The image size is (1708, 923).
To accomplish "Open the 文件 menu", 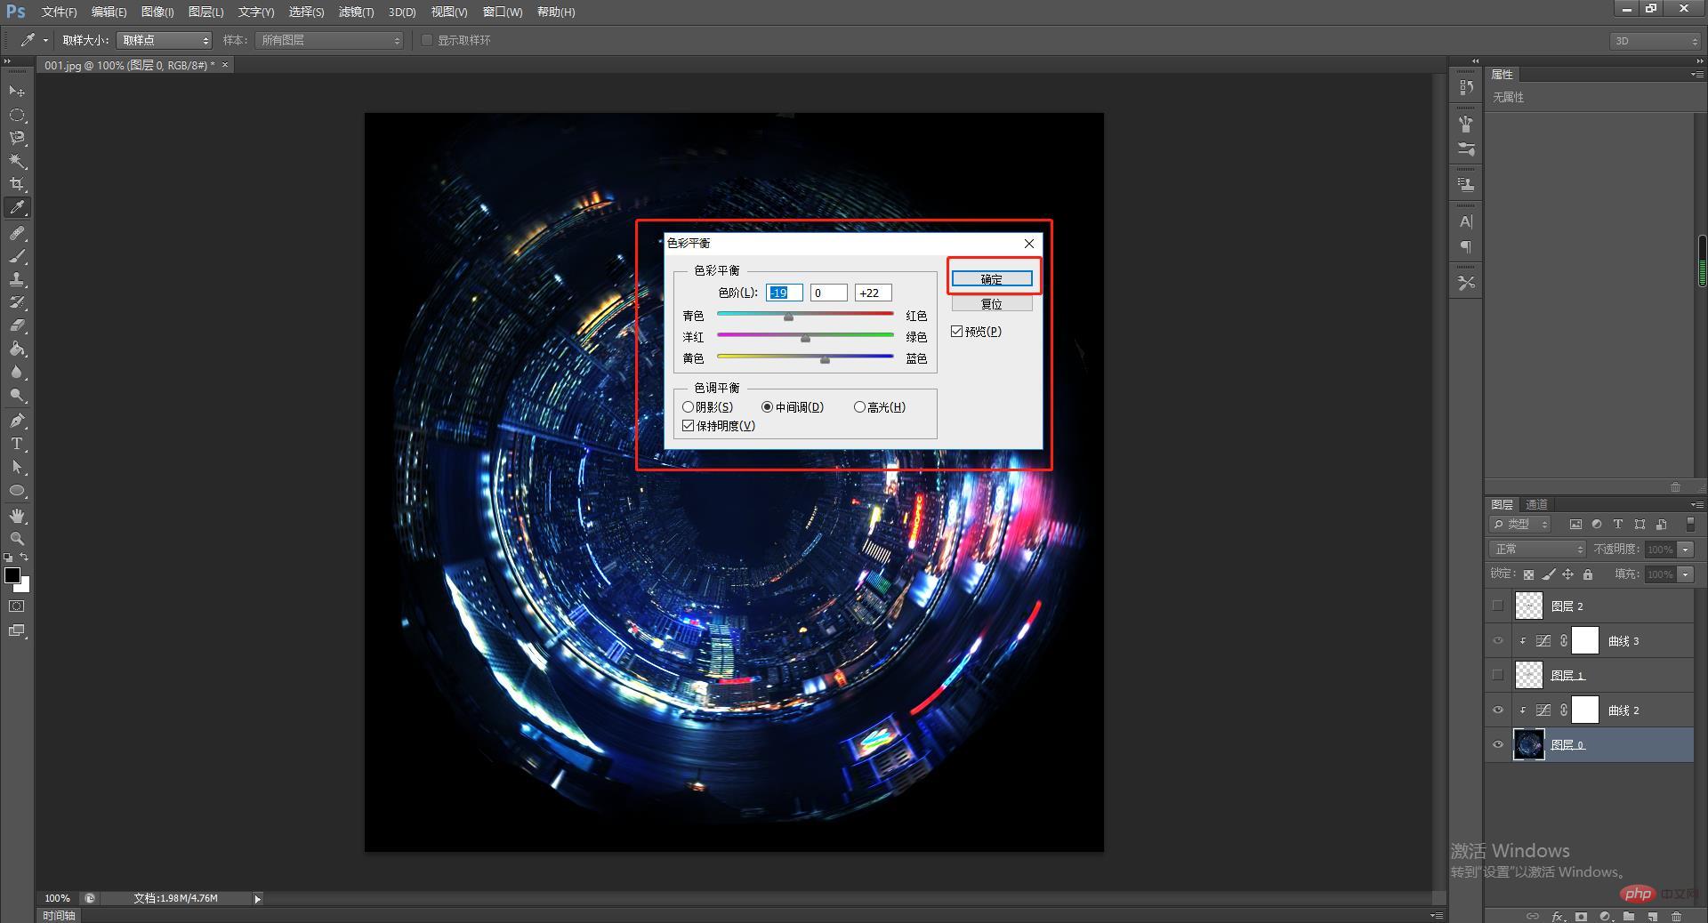I will [60, 12].
